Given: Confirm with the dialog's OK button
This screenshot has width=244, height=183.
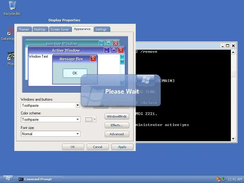Looking at the screenshot, I should coord(73,147).
